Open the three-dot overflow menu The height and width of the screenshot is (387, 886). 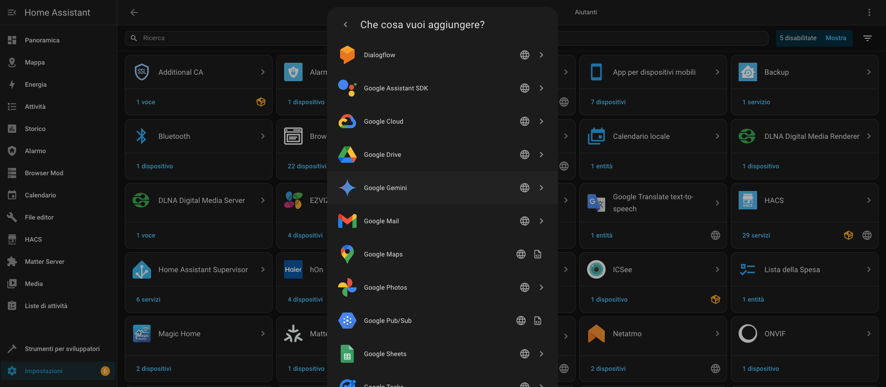click(x=869, y=12)
